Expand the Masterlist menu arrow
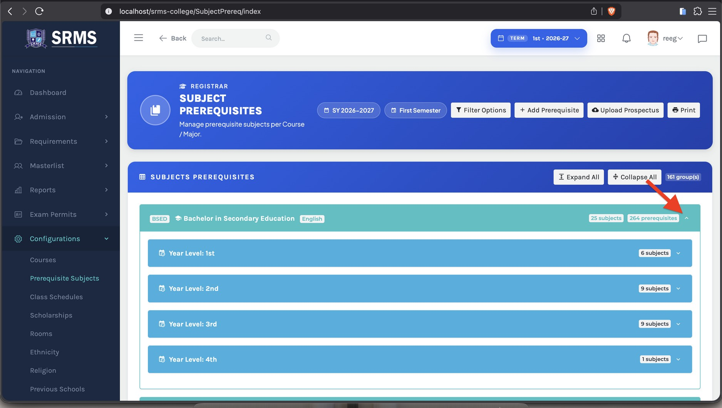 tap(106, 166)
